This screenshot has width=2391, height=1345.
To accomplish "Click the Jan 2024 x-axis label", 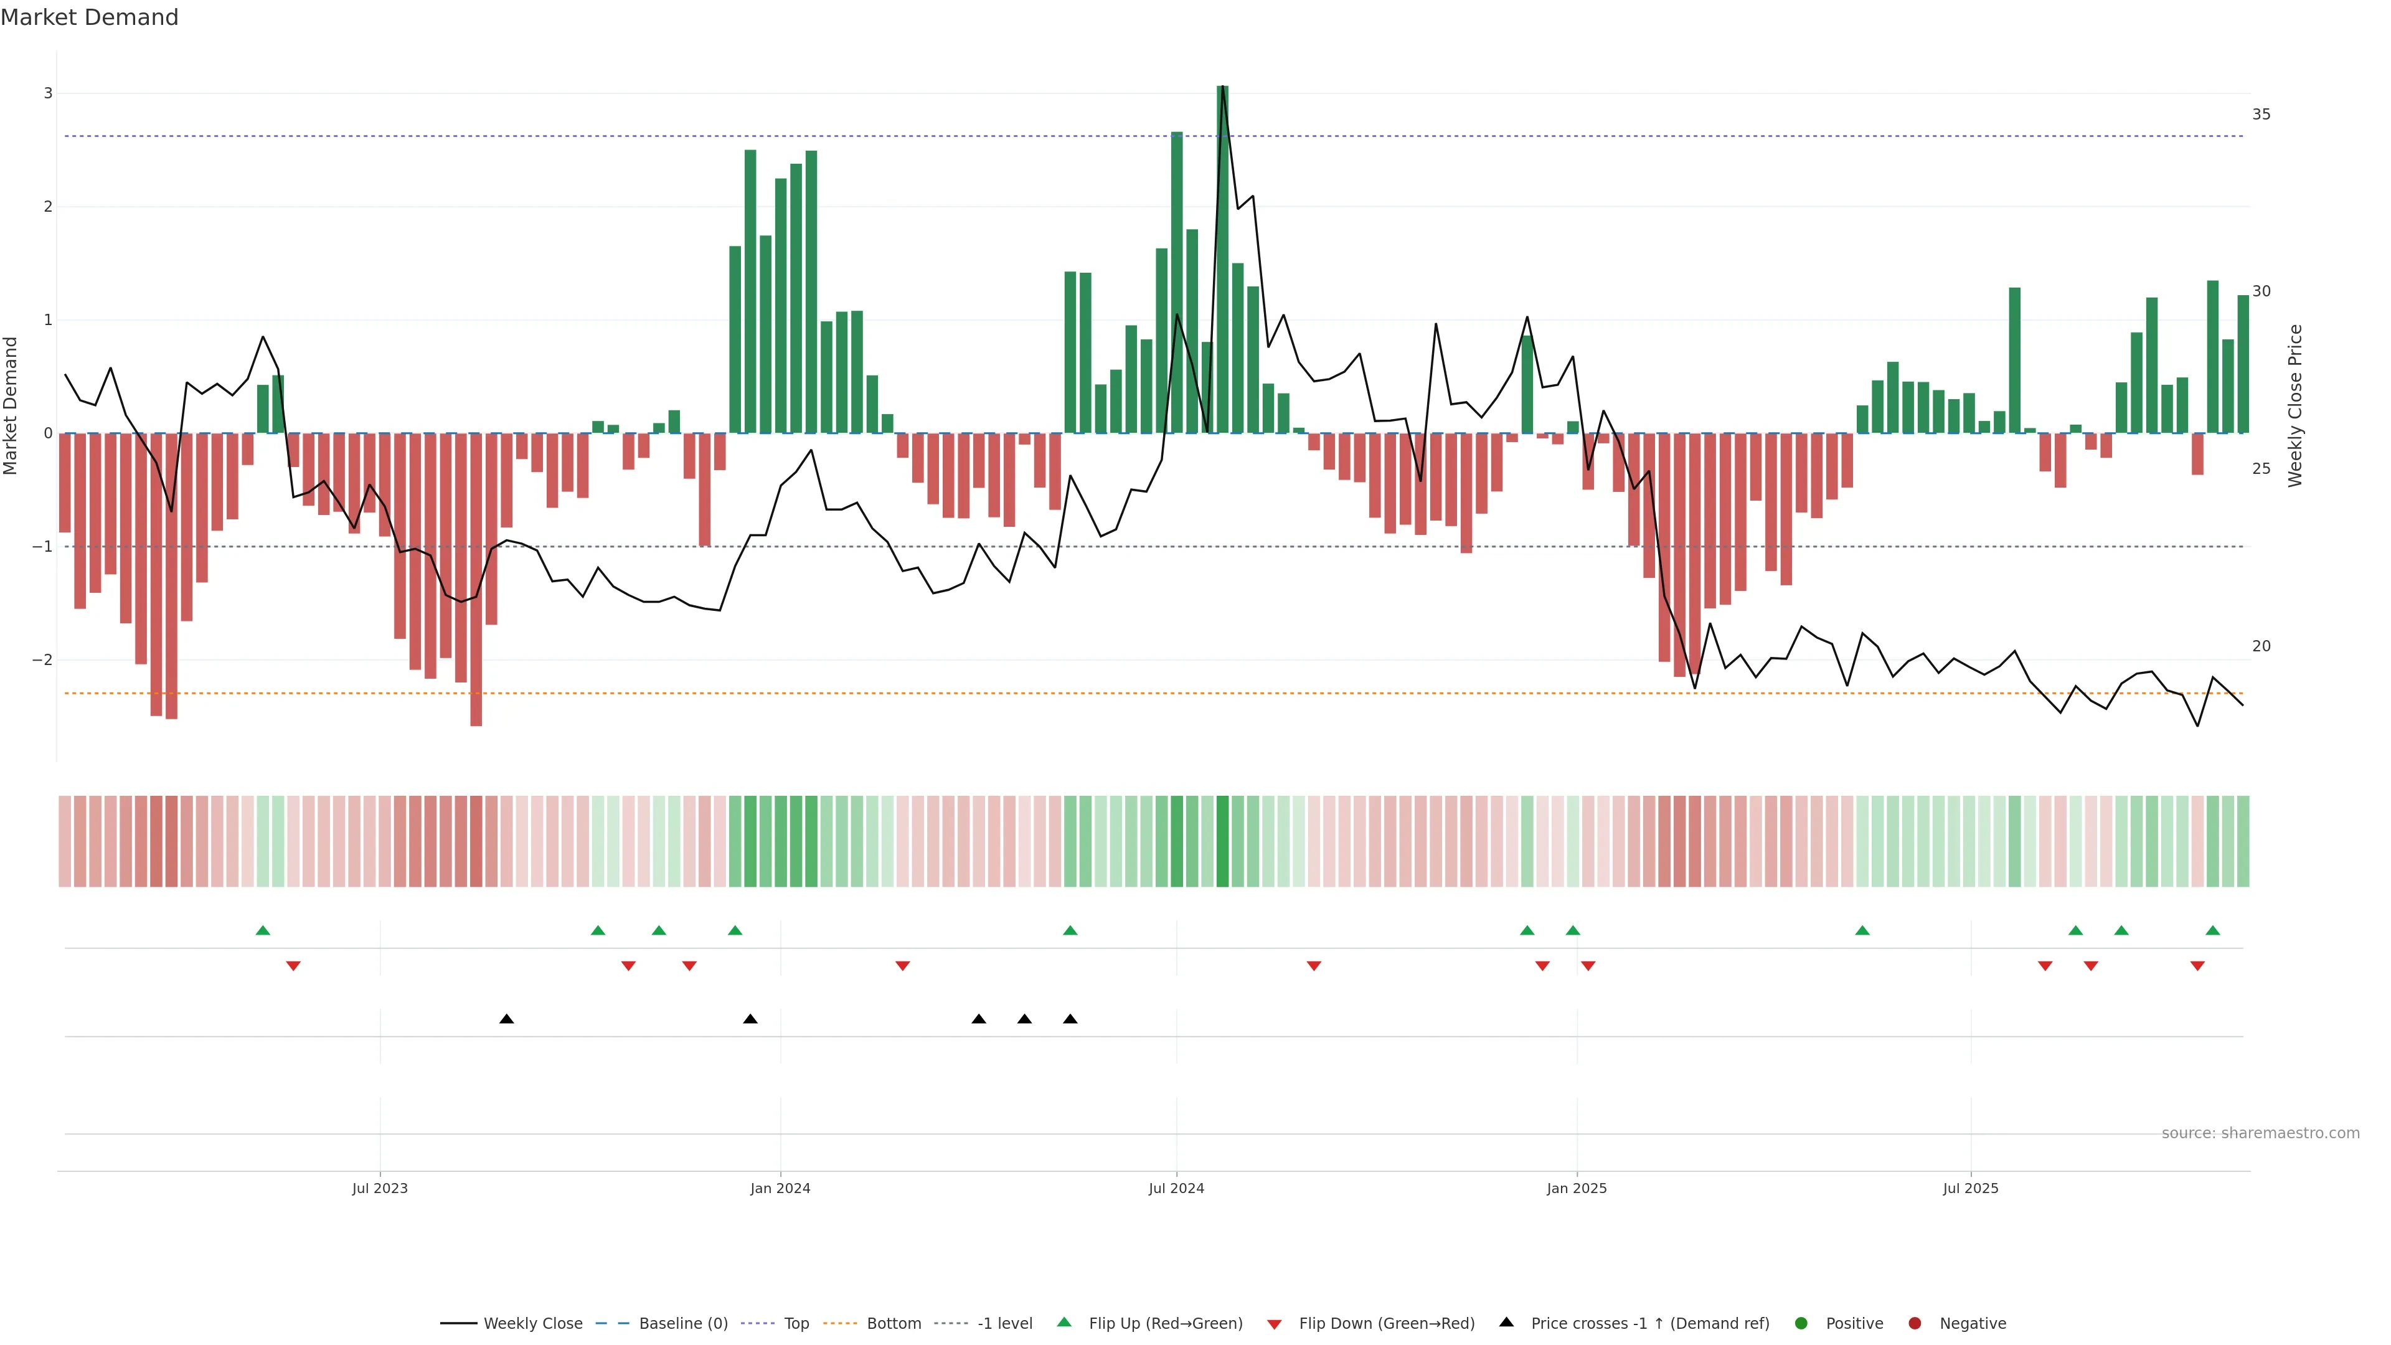I will pyautogui.click(x=780, y=1188).
